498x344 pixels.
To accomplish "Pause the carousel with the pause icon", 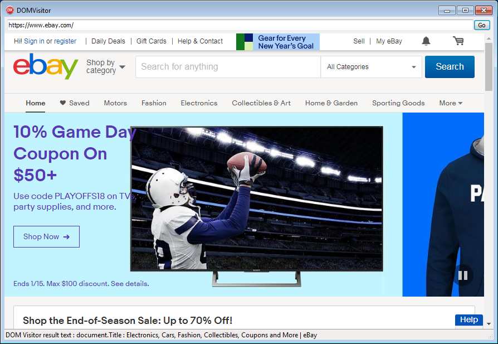I will tap(463, 275).
